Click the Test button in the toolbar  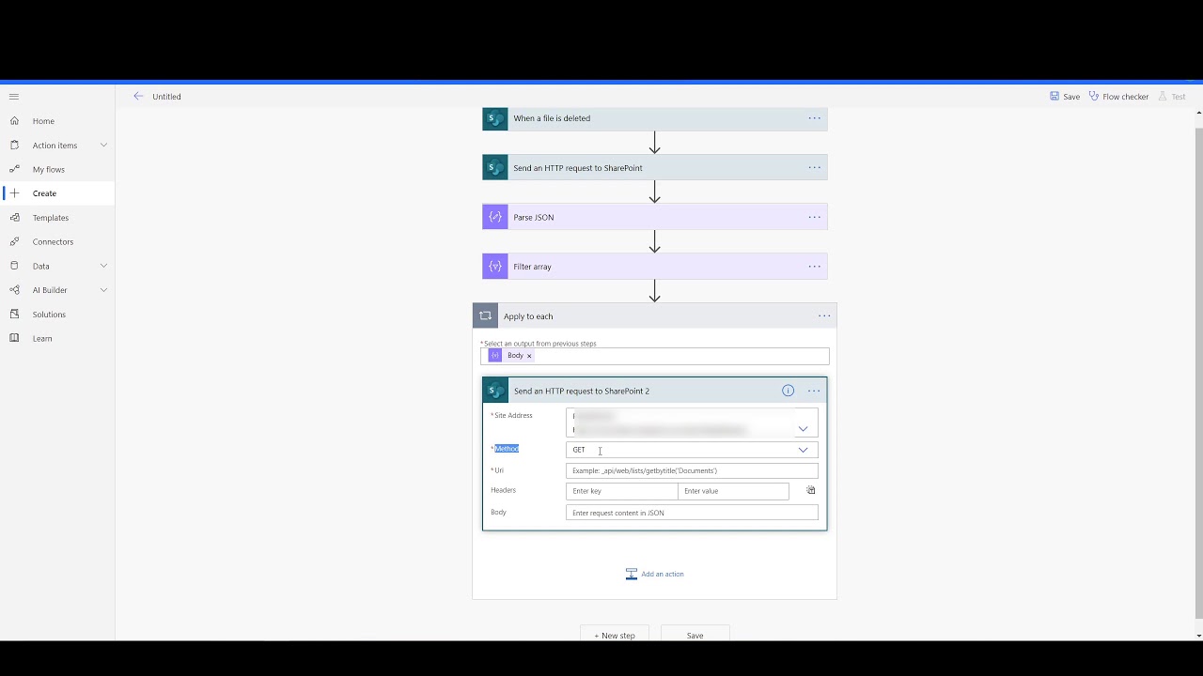(x=1172, y=97)
